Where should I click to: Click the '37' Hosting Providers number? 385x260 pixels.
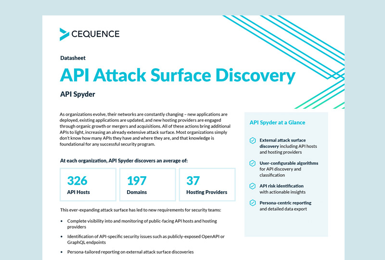click(x=193, y=181)
